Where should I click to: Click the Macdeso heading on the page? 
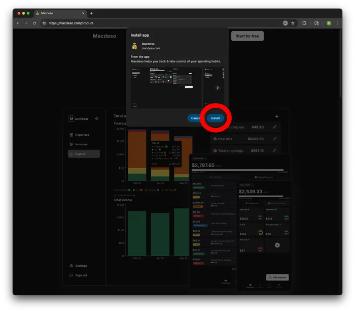pos(104,36)
